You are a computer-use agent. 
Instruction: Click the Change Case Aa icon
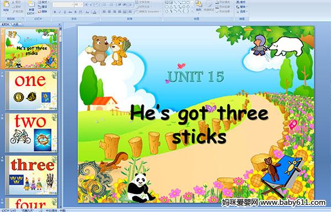click(x=87, y=12)
